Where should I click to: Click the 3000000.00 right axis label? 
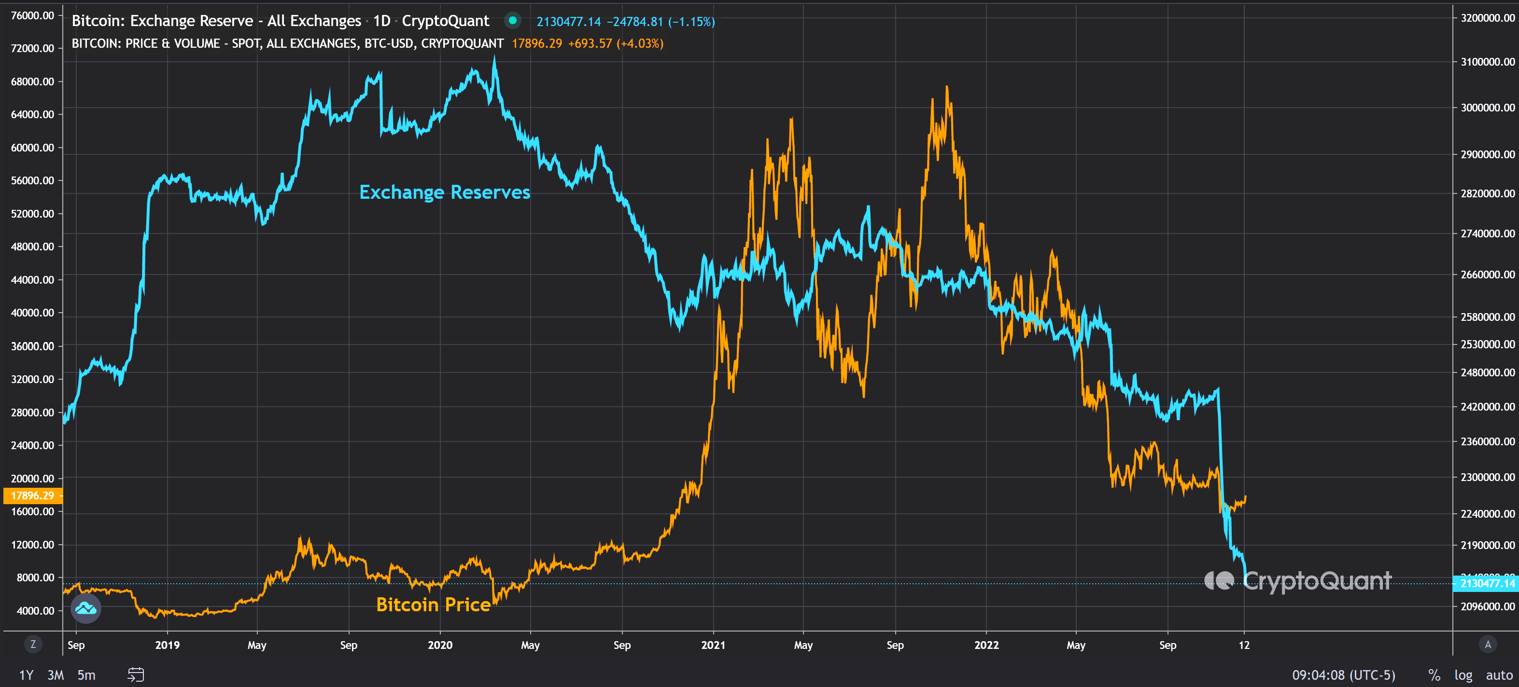pos(1487,107)
